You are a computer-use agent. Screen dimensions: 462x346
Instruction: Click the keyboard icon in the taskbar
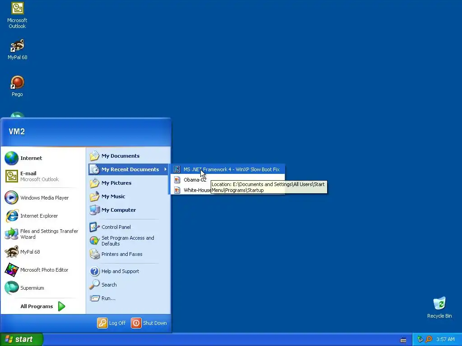tap(403, 340)
